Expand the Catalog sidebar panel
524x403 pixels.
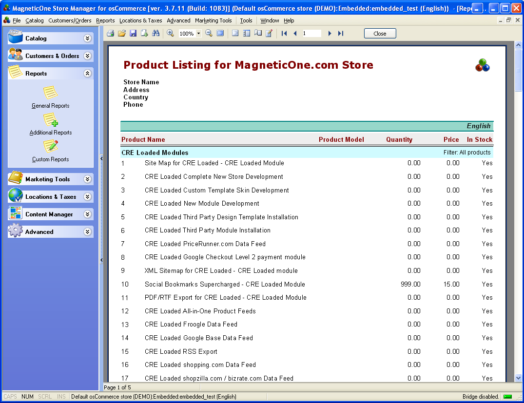tap(87, 38)
